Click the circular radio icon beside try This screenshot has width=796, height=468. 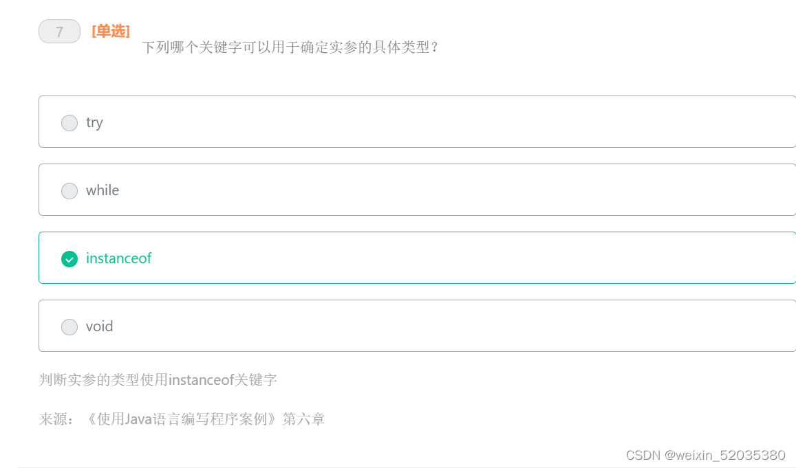click(x=69, y=122)
